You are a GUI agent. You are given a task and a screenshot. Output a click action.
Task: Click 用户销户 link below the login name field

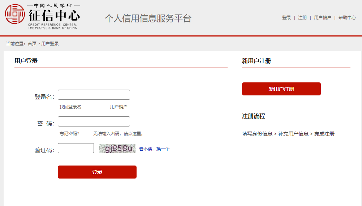pyautogui.click(x=118, y=107)
